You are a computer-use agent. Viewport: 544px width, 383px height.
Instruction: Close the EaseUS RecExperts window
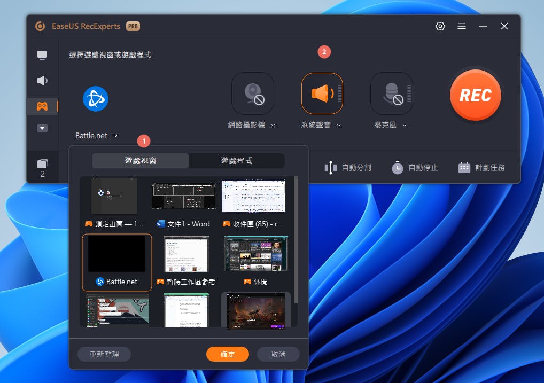504,26
